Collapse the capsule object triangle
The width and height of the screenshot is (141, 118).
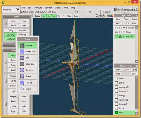(x=124, y=36)
